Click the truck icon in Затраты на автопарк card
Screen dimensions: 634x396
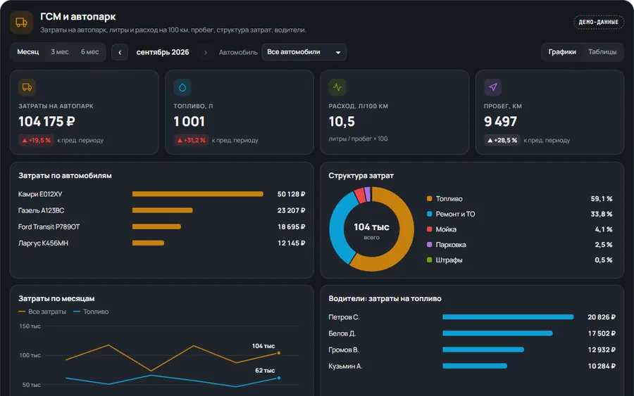(x=27, y=87)
